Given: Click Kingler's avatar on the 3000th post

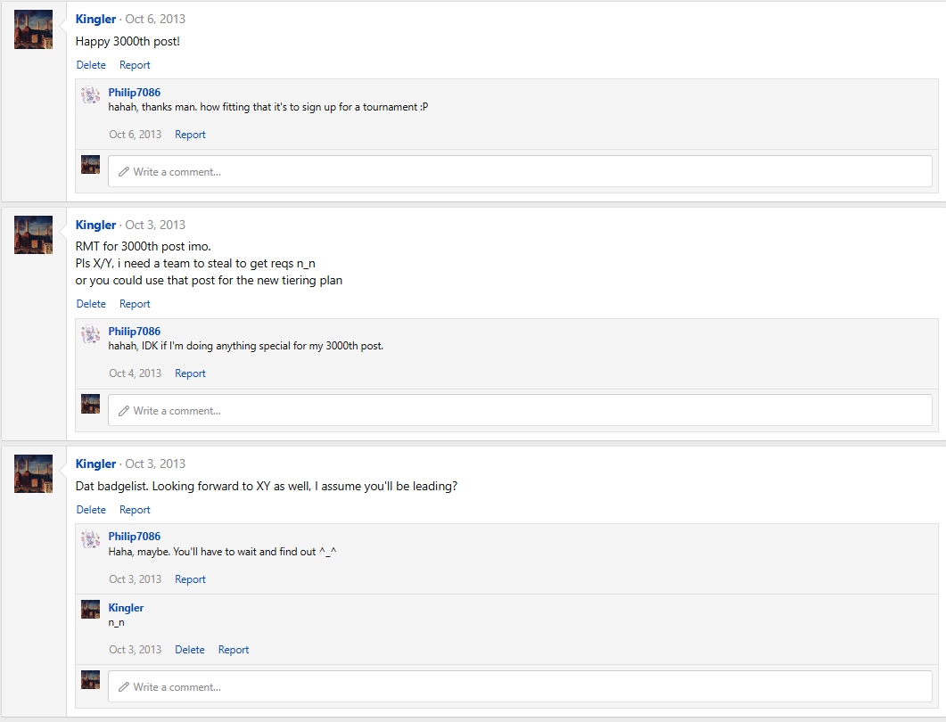Looking at the screenshot, I should (x=33, y=29).
